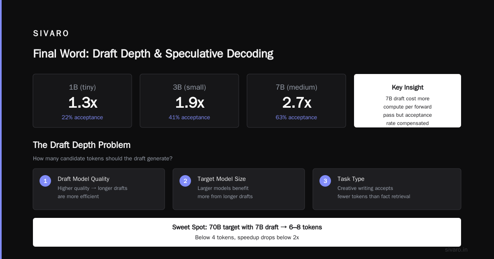The height and width of the screenshot is (259, 494).
Task: Click the 2.7x speedup value
Action: pos(296,102)
